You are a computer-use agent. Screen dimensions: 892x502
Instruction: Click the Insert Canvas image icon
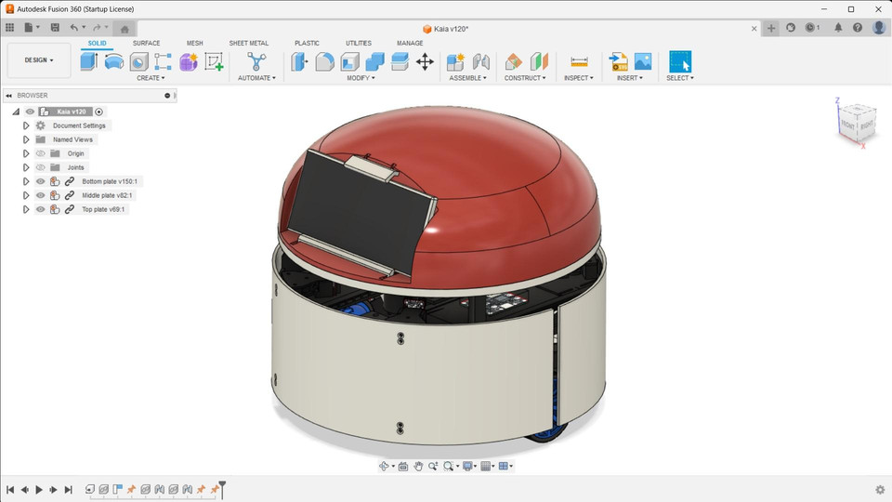[643, 61]
